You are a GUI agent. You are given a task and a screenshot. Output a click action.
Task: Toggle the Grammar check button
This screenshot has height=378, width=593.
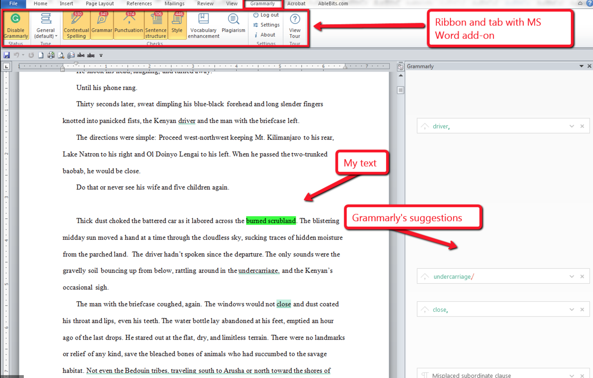tap(102, 26)
